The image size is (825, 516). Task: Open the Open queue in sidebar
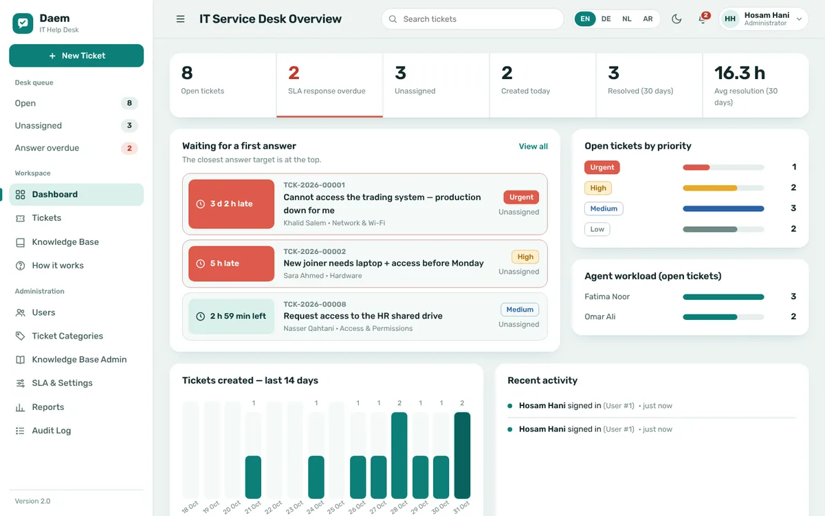(x=76, y=103)
